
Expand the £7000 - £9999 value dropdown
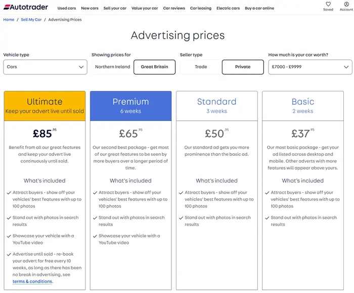pos(310,67)
